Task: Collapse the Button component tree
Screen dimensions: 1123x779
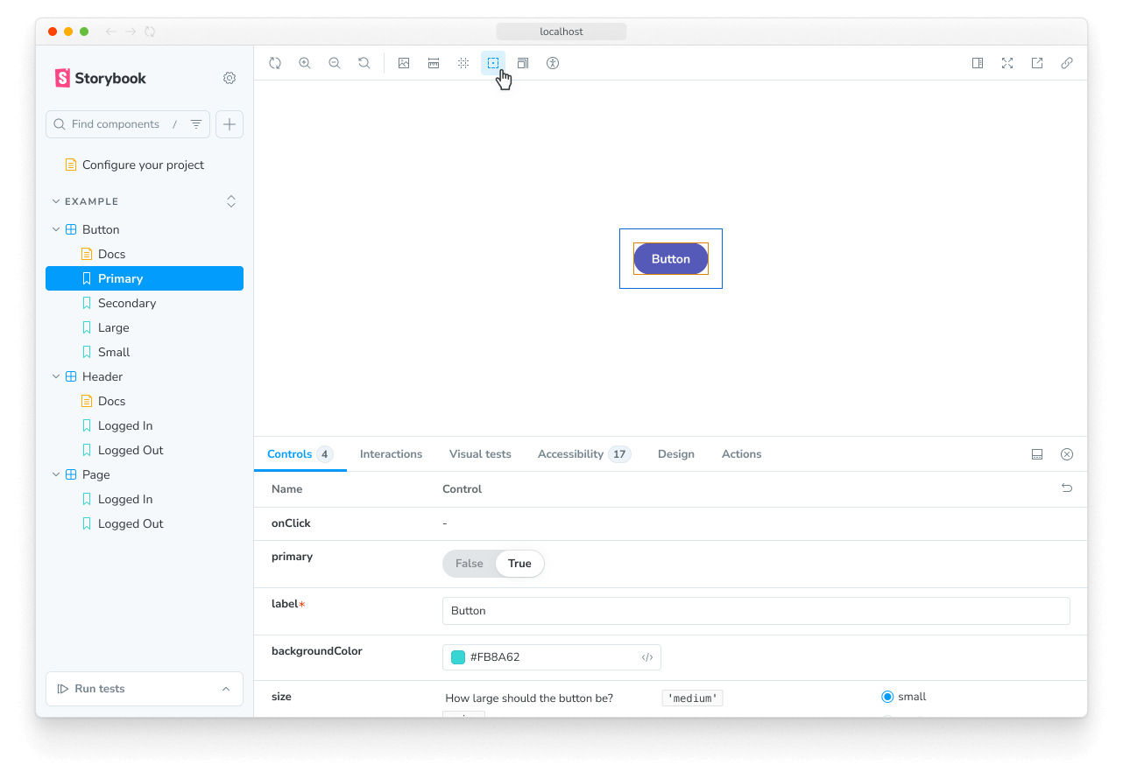Action: pyautogui.click(x=55, y=228)
